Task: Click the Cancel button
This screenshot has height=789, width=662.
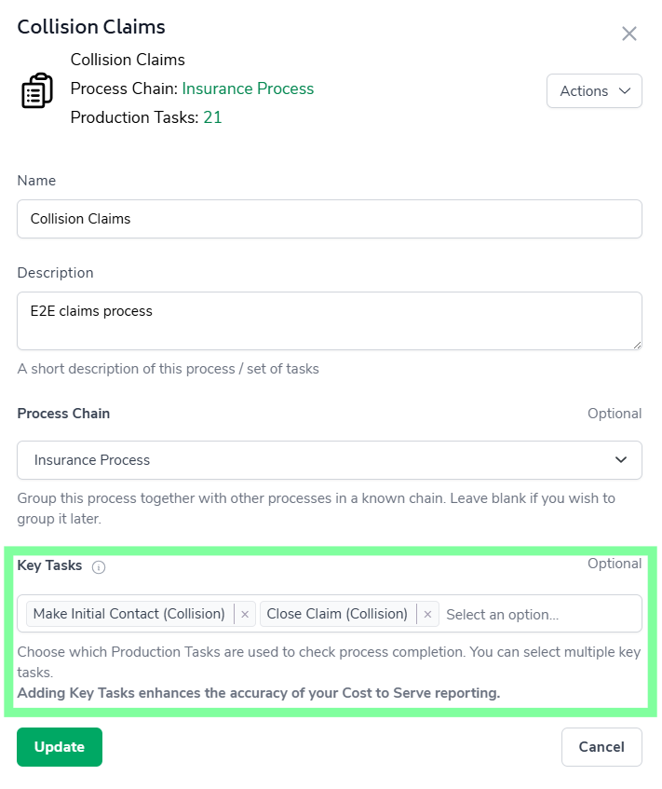Action: click(x=601, y=747)
